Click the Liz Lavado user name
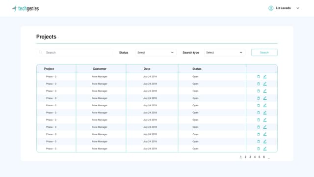 click(x=284, y=8)
